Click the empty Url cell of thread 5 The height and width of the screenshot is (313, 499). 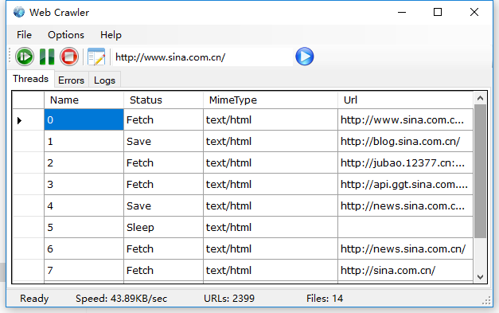[x=405, y=227]
